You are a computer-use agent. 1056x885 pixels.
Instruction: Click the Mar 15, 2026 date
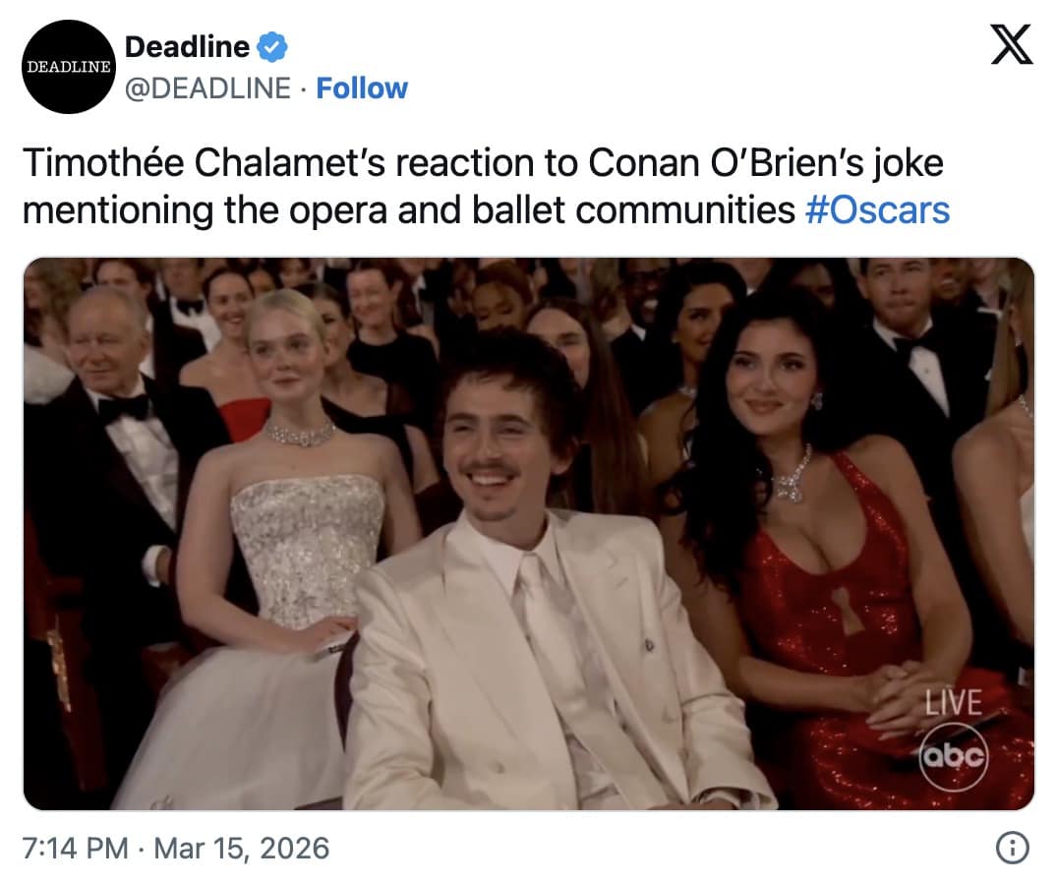241,848
